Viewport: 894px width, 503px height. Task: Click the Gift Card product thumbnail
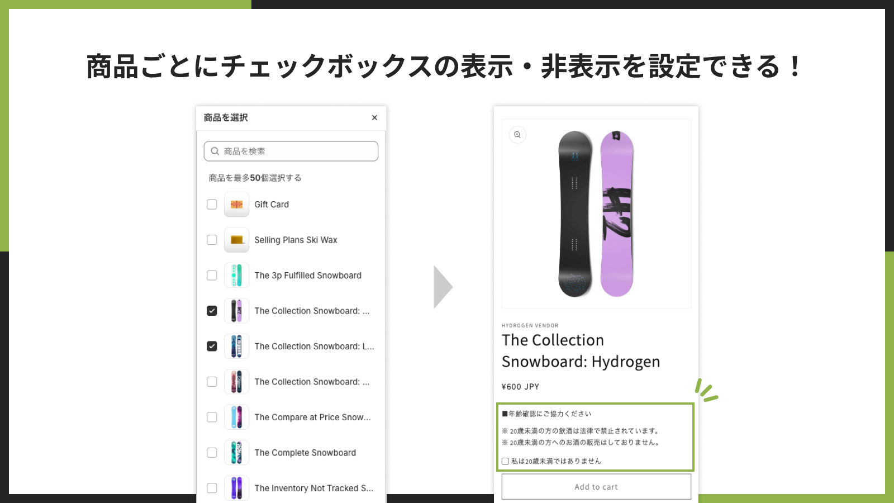(x=236, y=204)
